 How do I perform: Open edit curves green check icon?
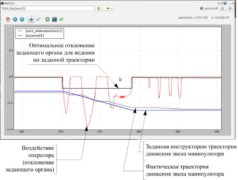pos(62,19)
